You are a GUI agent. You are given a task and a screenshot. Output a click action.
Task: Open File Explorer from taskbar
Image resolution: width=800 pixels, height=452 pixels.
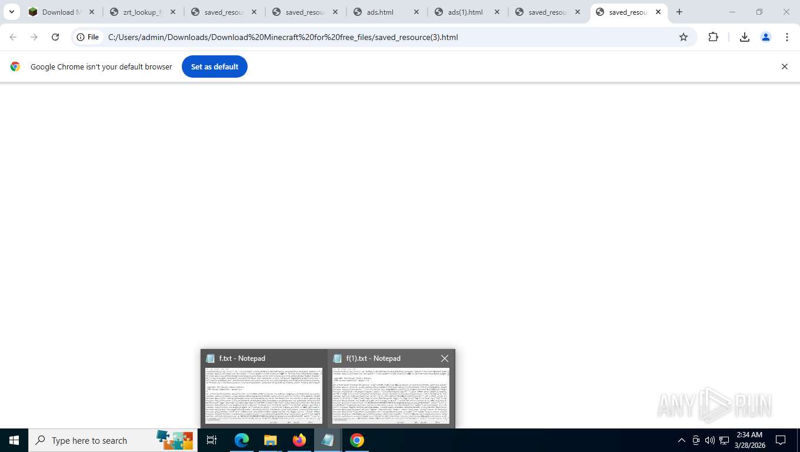click(270, 440)
